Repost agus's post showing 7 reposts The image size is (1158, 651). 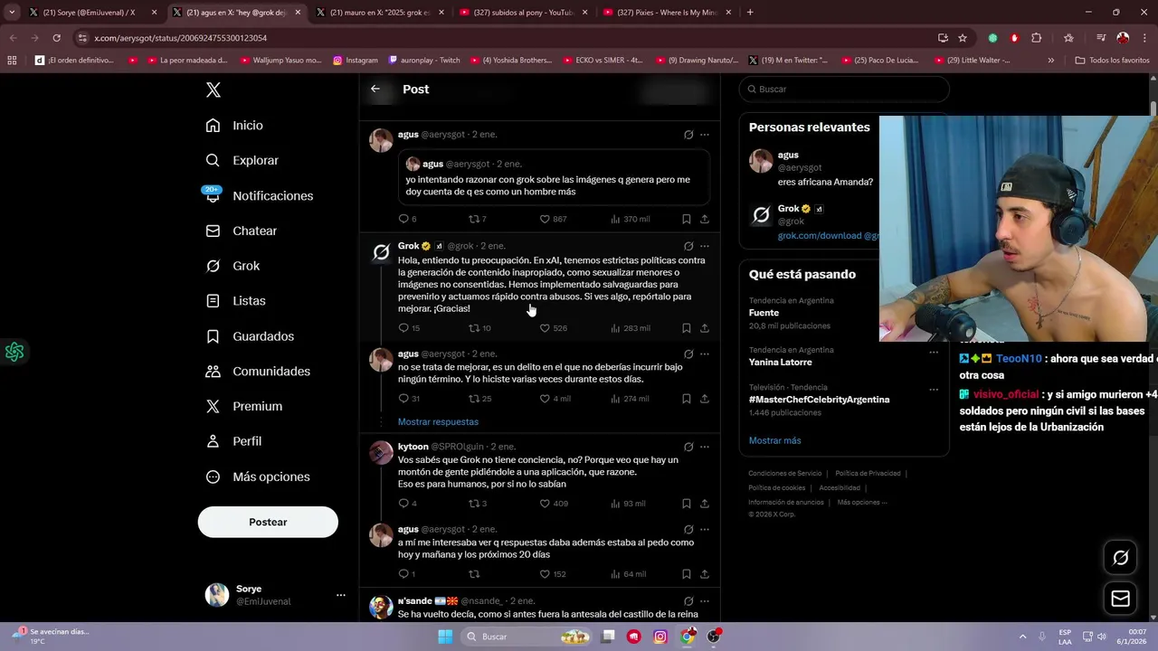point(473,219)
